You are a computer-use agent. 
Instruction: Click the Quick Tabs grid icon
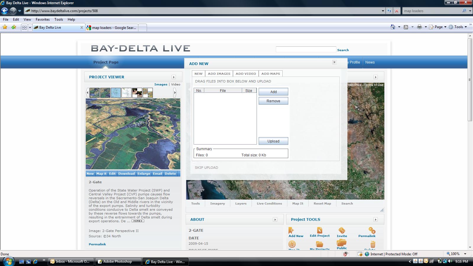click(x=24, y=27)
